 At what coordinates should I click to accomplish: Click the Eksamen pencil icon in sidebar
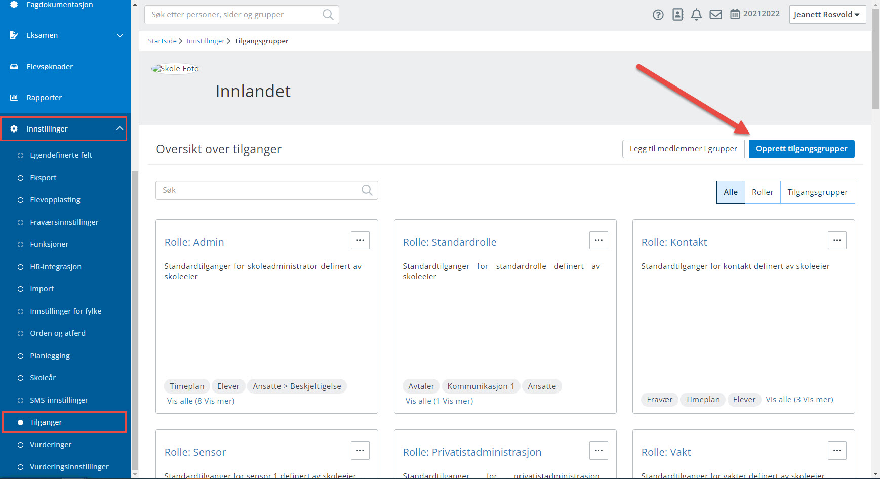pyautogui.click(x=14, y=35)
